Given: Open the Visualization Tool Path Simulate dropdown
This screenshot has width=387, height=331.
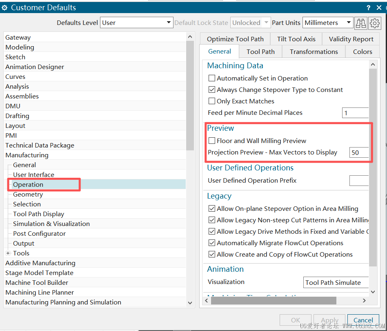Looking at the screenshot, I should pos(336,282).
